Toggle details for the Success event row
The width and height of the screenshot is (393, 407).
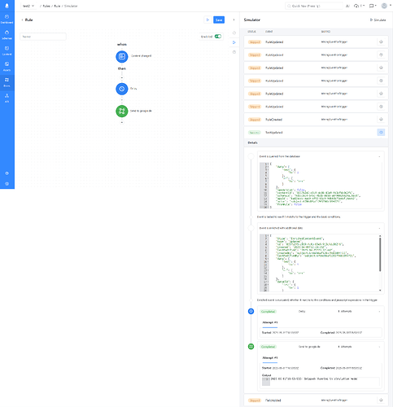pos(381,133)
